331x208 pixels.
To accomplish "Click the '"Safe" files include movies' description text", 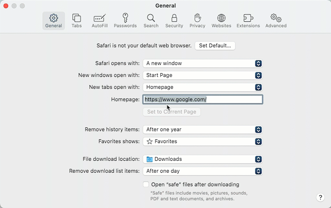I will click(x=199, y=196).
